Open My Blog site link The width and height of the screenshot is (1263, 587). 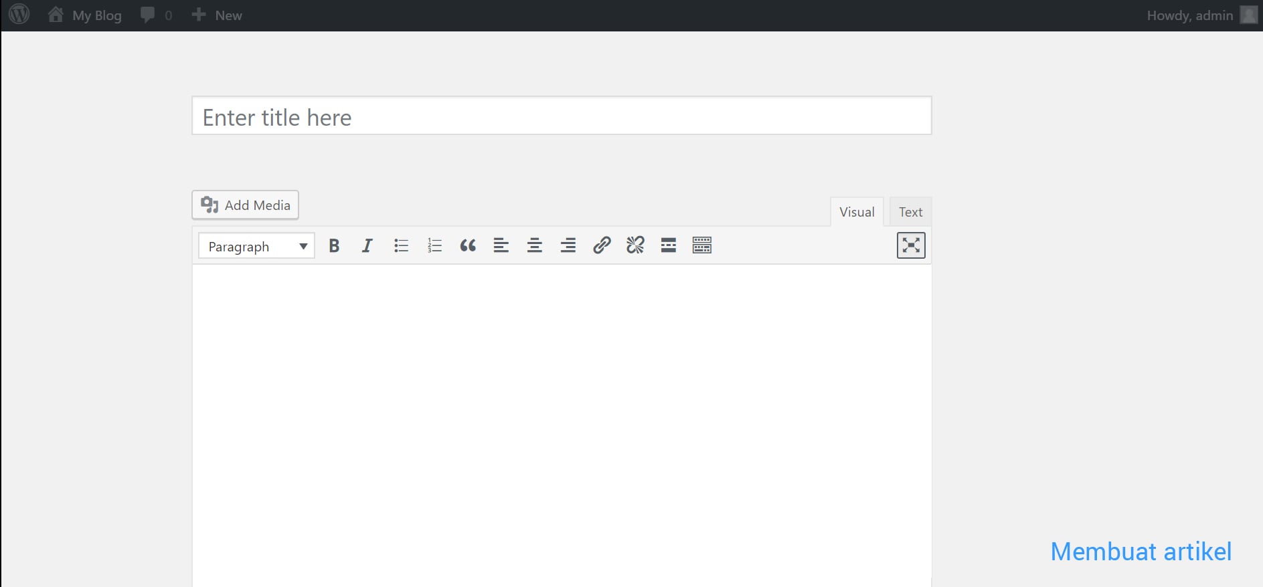(84, 15)
